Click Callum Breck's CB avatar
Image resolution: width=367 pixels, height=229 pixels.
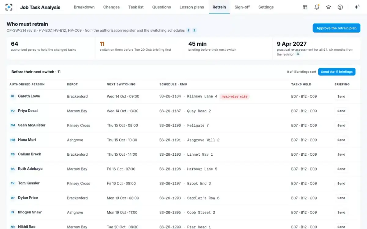13,154
